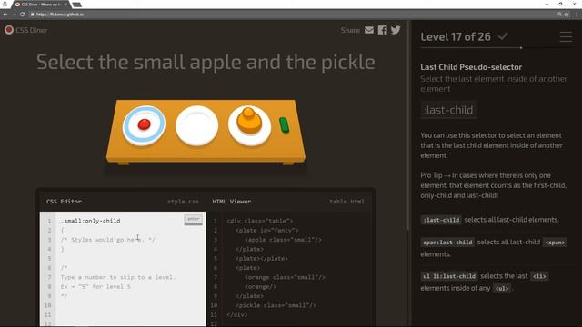Share on Facebook icon

tap(382, 30)
